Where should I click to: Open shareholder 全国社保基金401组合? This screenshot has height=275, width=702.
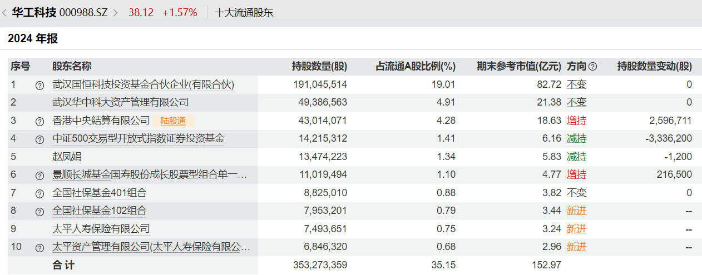point(100,193)
